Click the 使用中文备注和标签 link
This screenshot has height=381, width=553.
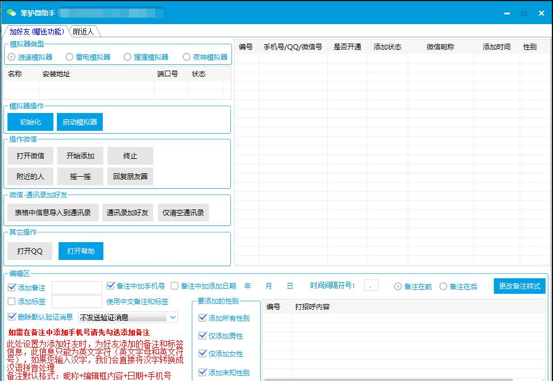[137, 302]
